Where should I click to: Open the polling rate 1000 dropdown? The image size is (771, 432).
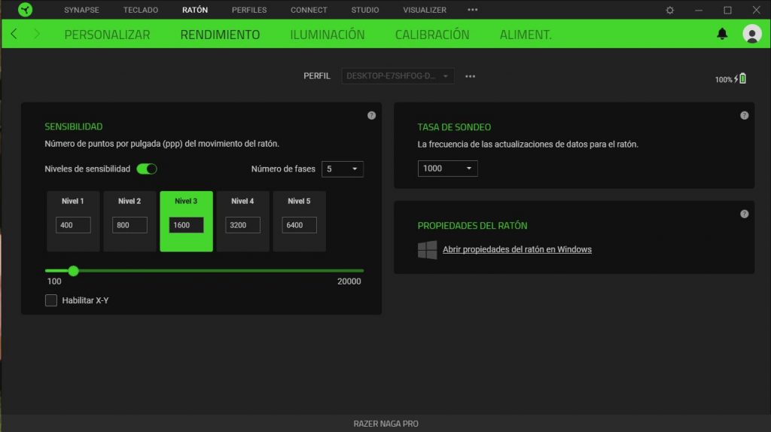point(447,169)
